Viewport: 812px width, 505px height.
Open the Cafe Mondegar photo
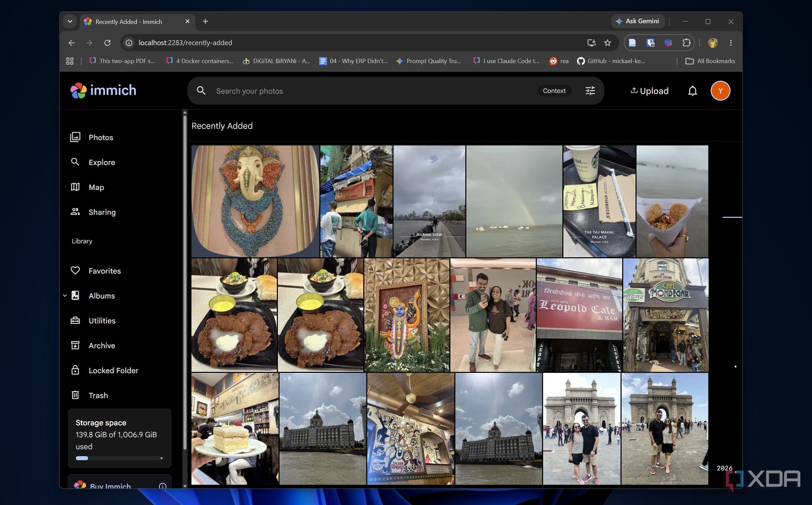coord(665,315)
